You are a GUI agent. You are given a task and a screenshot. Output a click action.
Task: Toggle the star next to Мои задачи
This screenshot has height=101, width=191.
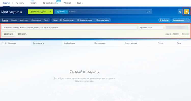(21, 12)
